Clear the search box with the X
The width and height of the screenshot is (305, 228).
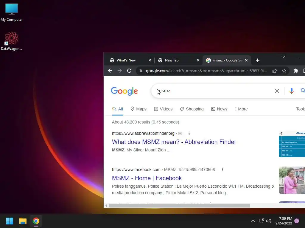click(x=277, y=91)
